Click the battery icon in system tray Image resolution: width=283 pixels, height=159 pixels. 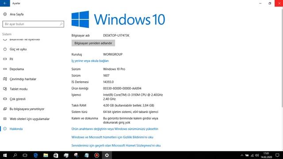coord(247,155)
